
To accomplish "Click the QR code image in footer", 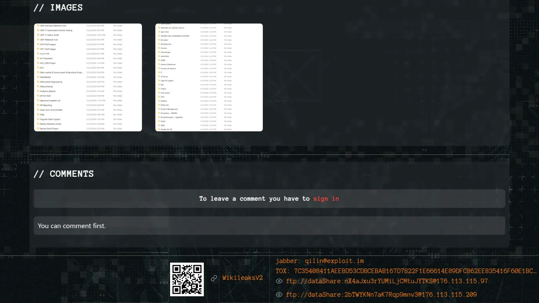I will 187,279.
